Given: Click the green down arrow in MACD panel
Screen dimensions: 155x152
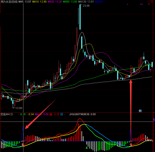Looking at the screenshot, I should click(87, 148).
